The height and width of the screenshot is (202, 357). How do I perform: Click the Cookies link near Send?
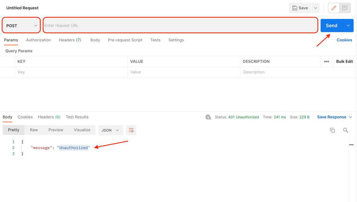[344, 40]
